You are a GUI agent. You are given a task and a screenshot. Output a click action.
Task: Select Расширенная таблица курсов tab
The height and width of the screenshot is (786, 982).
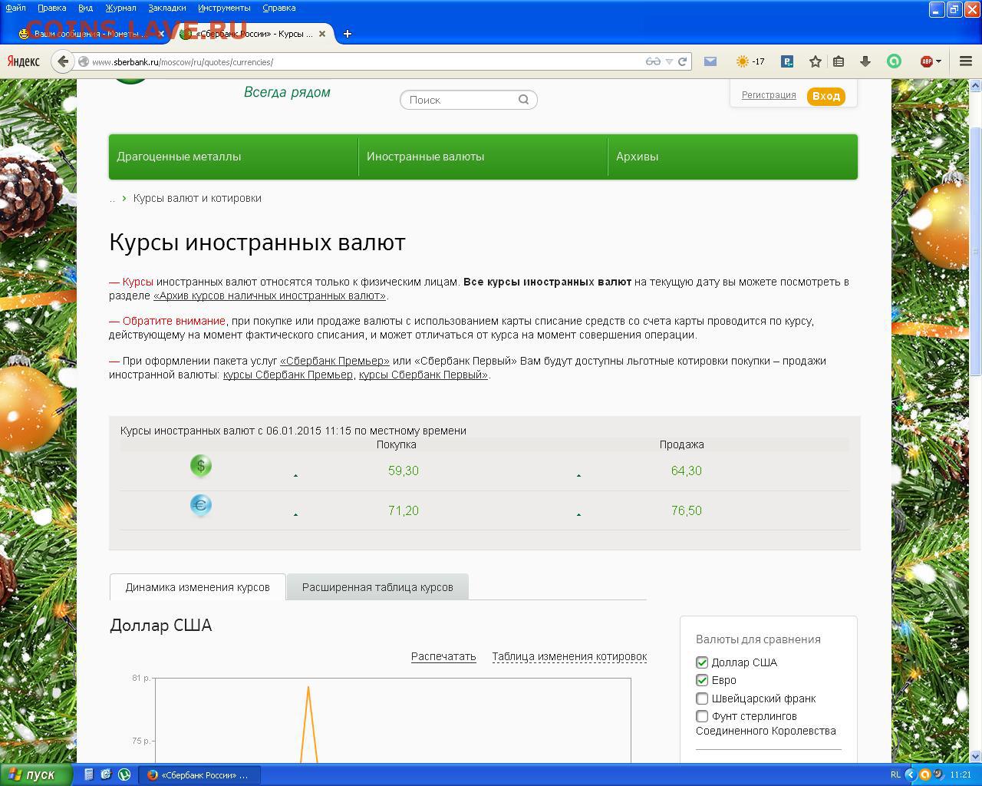click(x=377, y=587)
